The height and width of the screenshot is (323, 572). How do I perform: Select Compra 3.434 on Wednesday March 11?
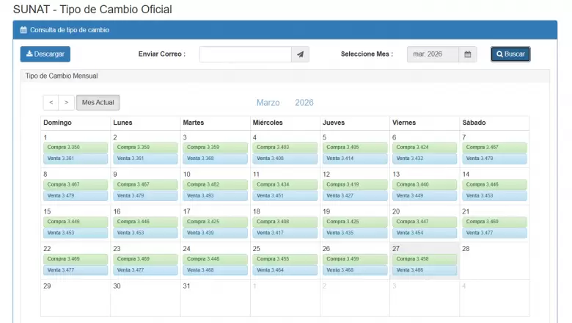click(x=285, y=184)
